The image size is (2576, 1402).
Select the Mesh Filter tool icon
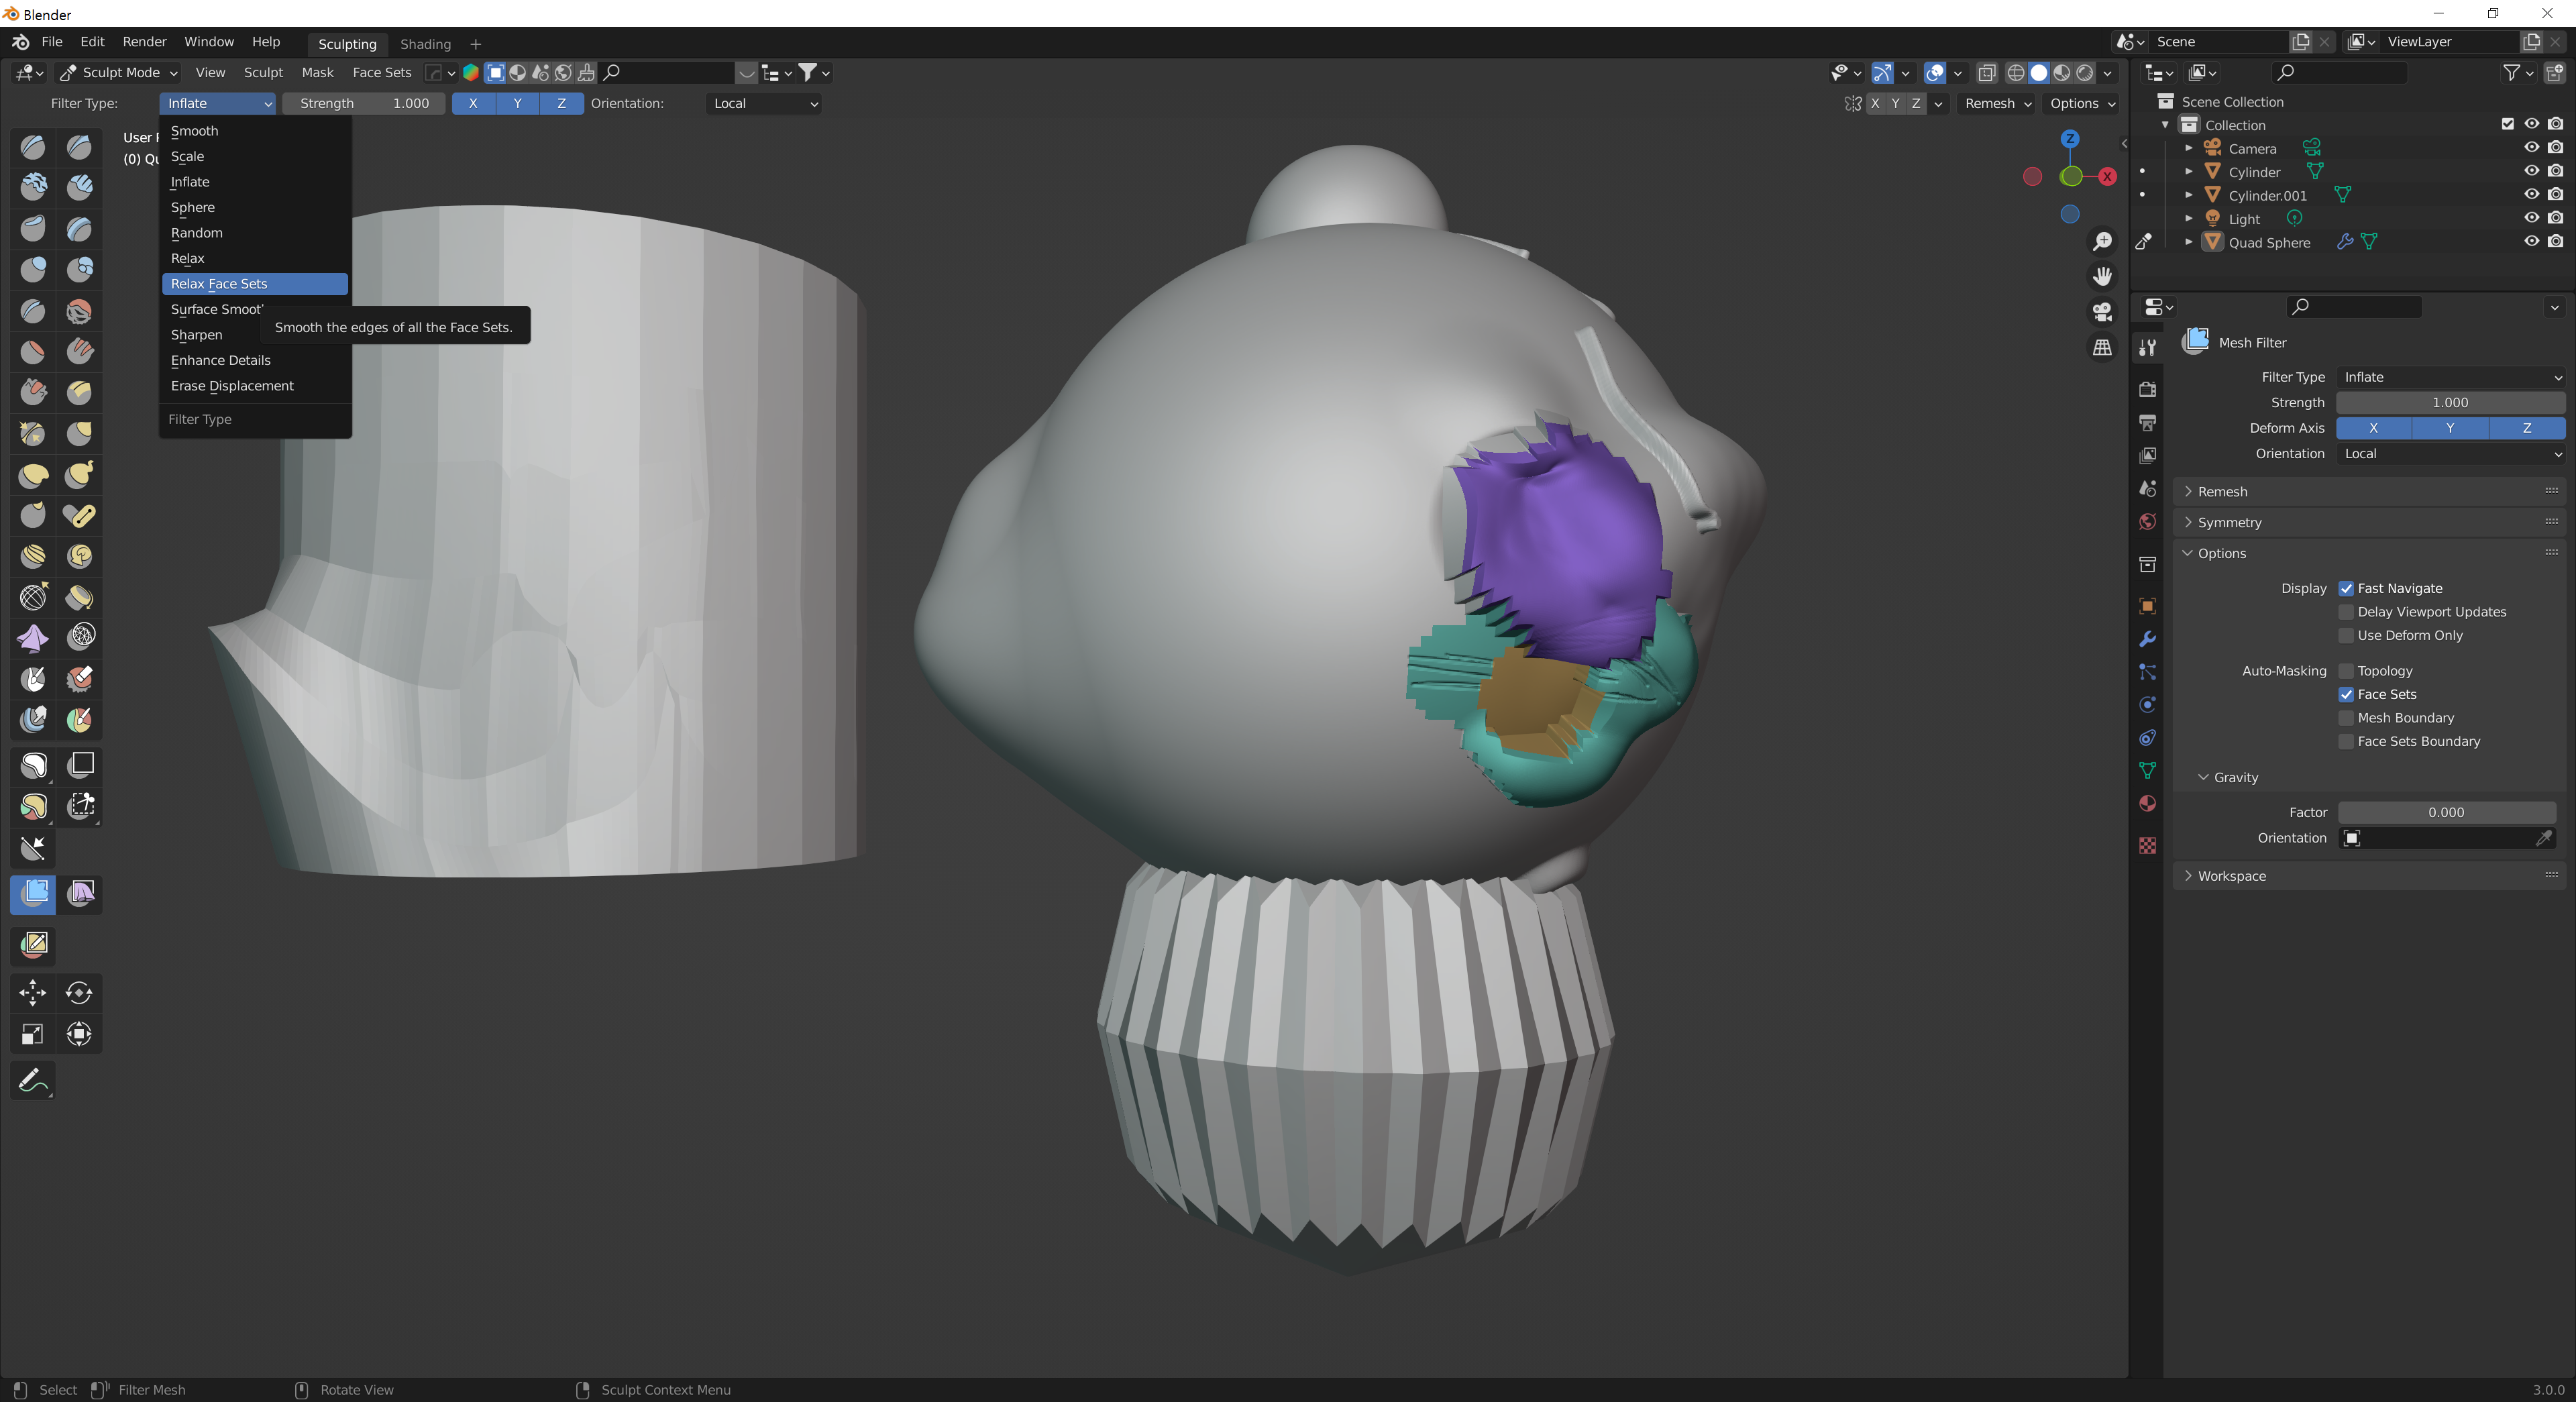tap(33, 893)
